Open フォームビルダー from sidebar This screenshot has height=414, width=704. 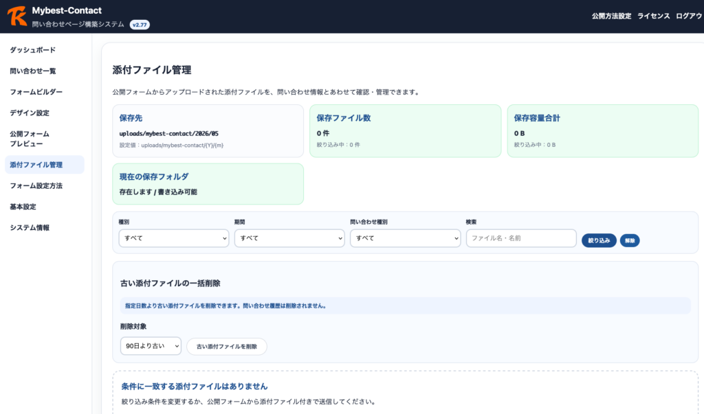point(36,92)
